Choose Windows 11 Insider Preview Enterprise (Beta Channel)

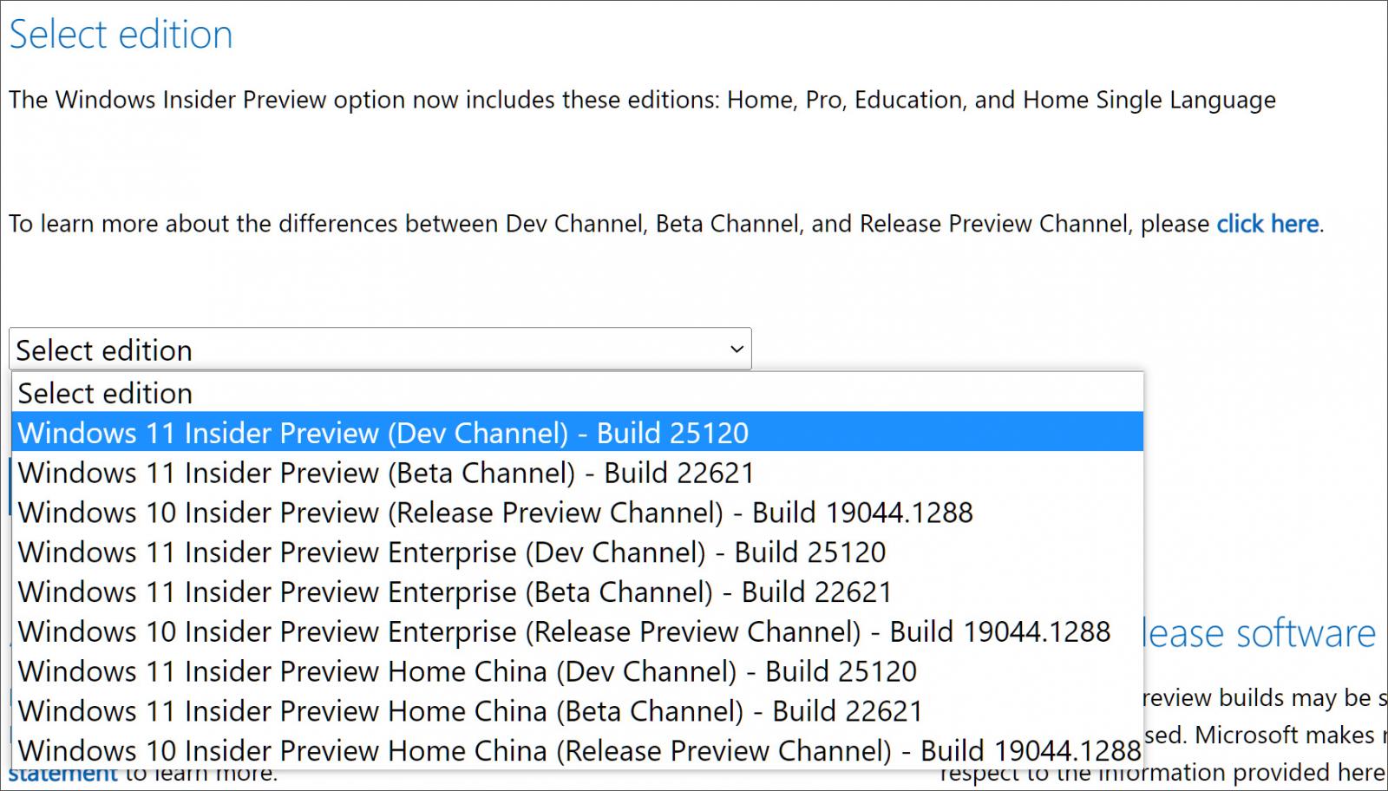click(x=578, y=592)
